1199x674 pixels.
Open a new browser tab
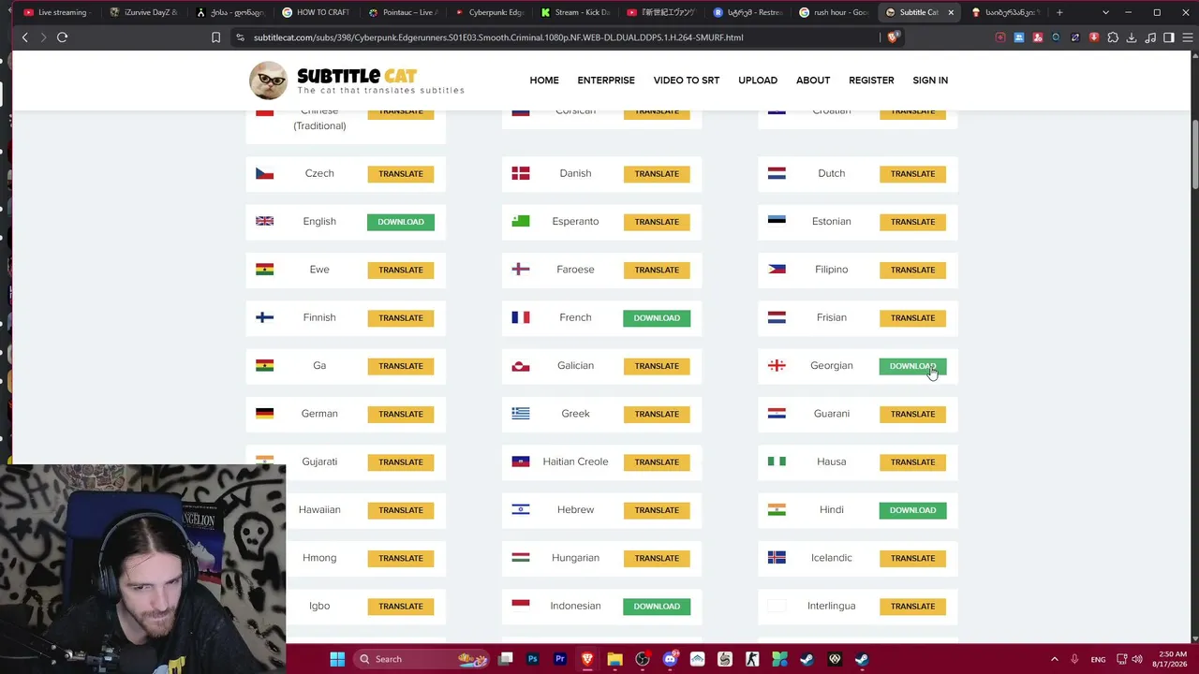1059,12
